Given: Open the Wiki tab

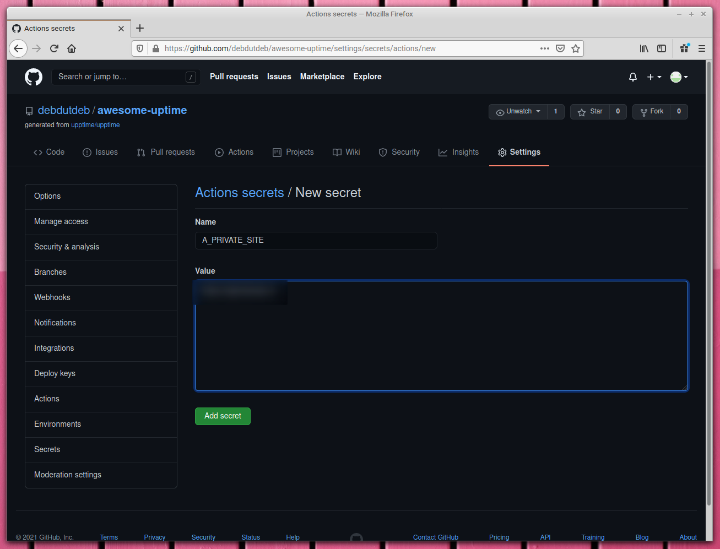Looking at the screenshot, I should (x=347, y=153).
